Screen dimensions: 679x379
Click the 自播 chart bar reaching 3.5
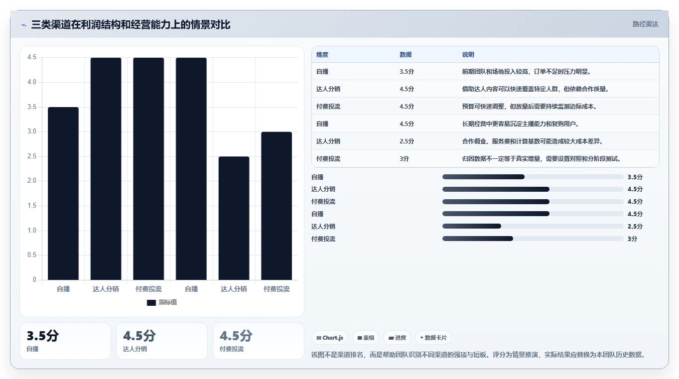point(63,194)
